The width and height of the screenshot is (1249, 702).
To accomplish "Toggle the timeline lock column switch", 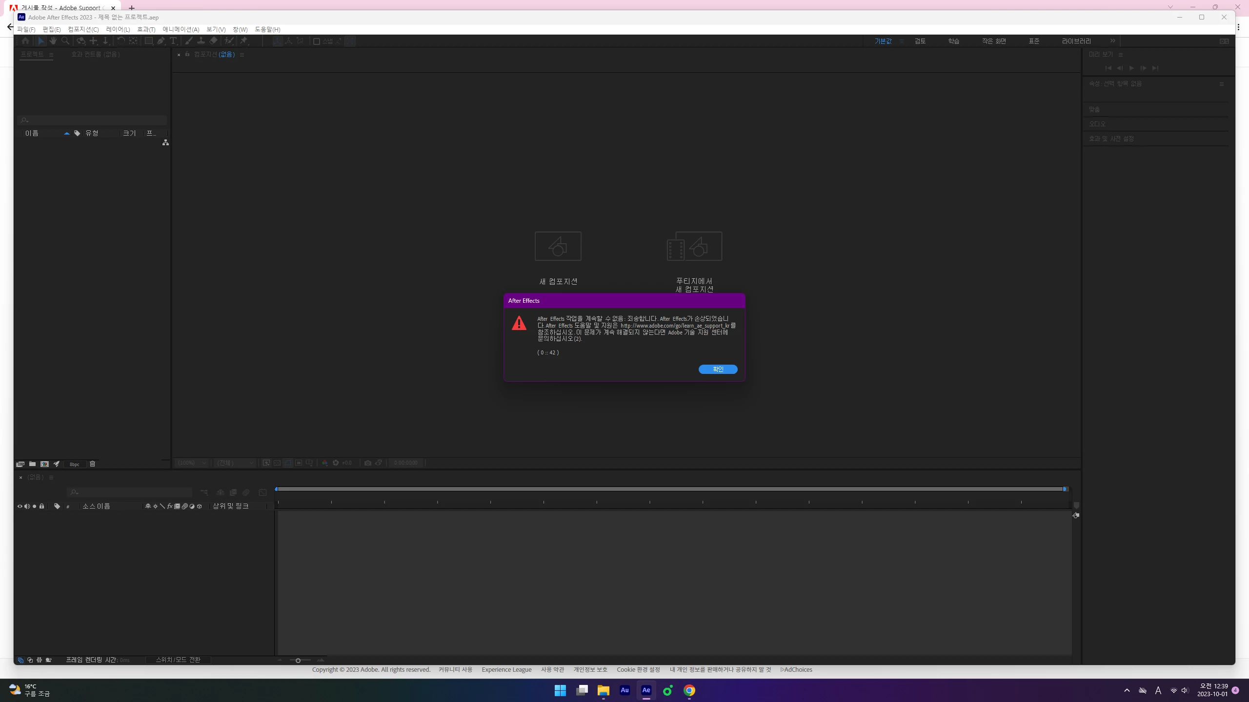I will click(42, 506).
